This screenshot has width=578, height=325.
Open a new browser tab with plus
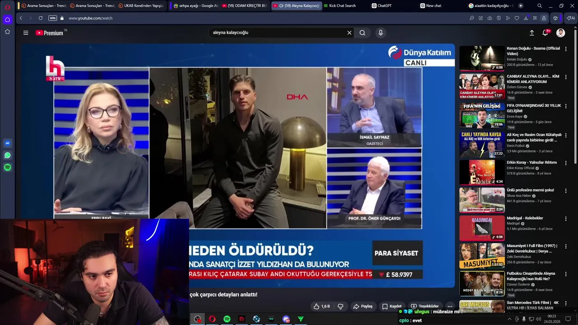[x=521, y=6]
